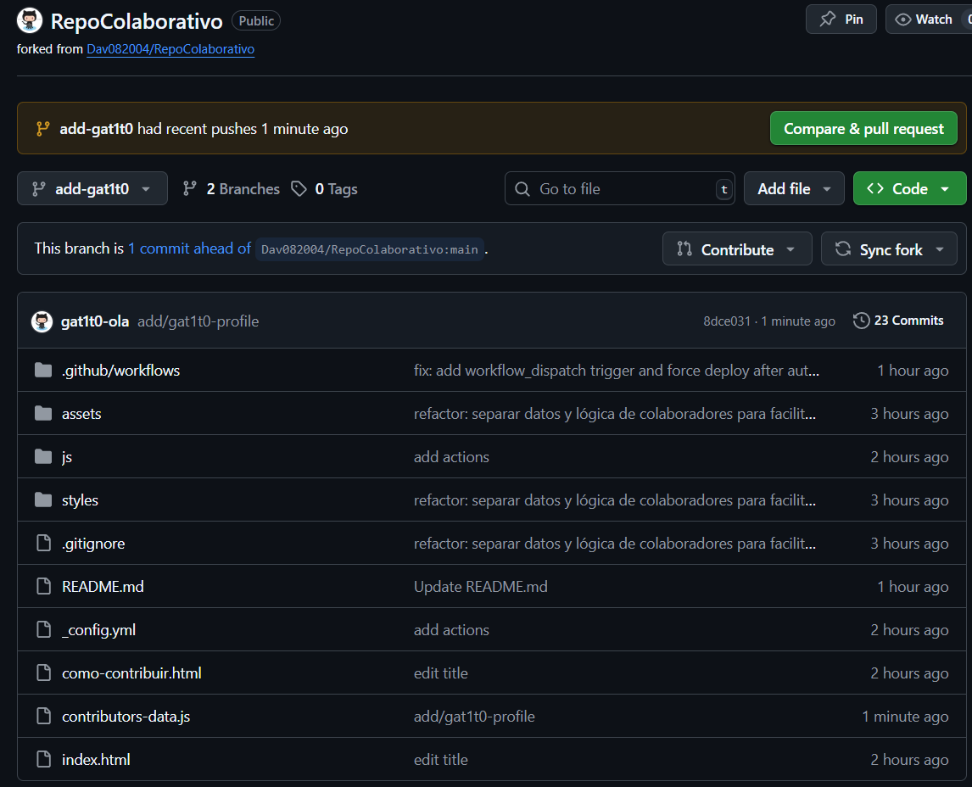Click the folder icon for .github/workflows
The height and width of the screenshot is (787, 972).
[43, 370]
